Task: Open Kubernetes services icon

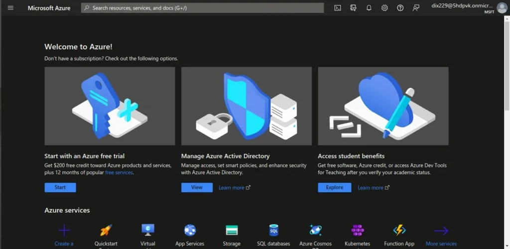Action: coord(358,231)
